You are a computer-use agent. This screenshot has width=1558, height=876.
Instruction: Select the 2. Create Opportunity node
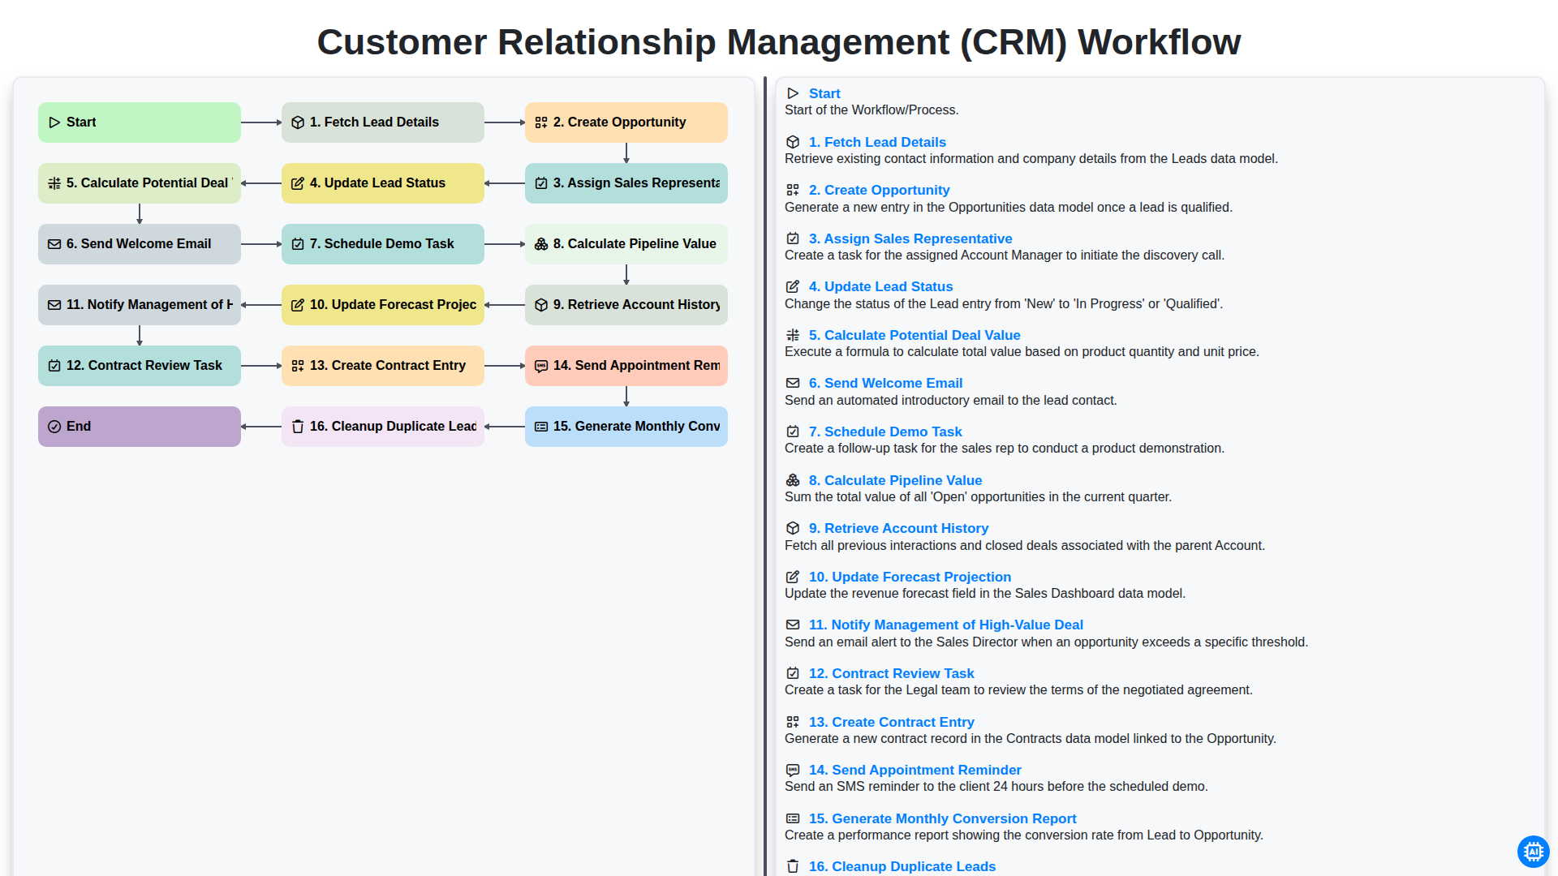626,122
